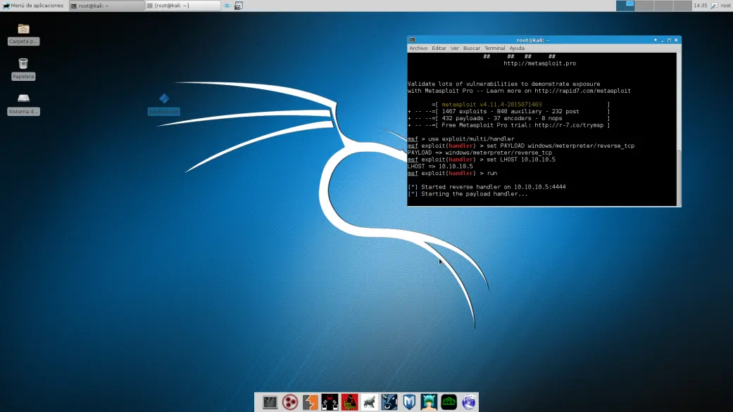Screen dimensions: 733x412
Task: Open the Archivo menu in terminal
Action: (x=418, y=48)
